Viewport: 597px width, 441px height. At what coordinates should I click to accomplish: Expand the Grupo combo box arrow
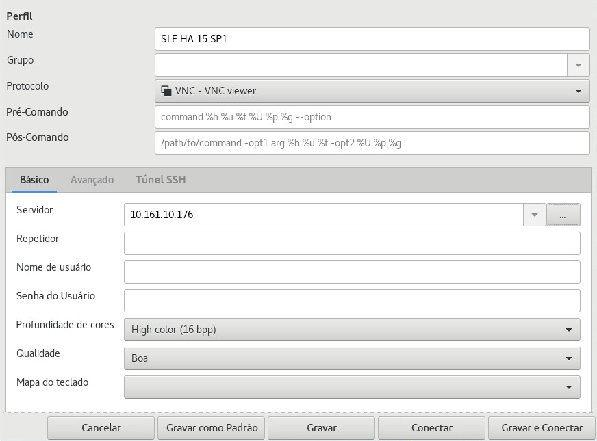coord(579,65)
